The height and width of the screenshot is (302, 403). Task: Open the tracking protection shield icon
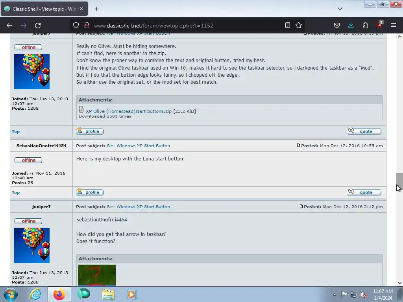76,25
